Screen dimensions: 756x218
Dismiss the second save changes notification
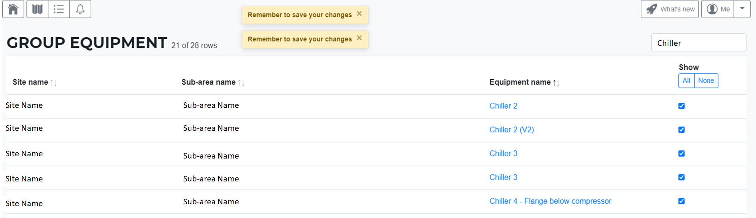click(x=359, y=38)
